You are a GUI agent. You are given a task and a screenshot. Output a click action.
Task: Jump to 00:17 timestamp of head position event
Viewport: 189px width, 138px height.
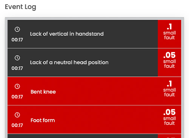[17, 68]
